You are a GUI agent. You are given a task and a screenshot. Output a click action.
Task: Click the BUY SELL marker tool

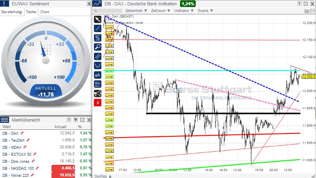pyautogui.click(x=98, y=84)
